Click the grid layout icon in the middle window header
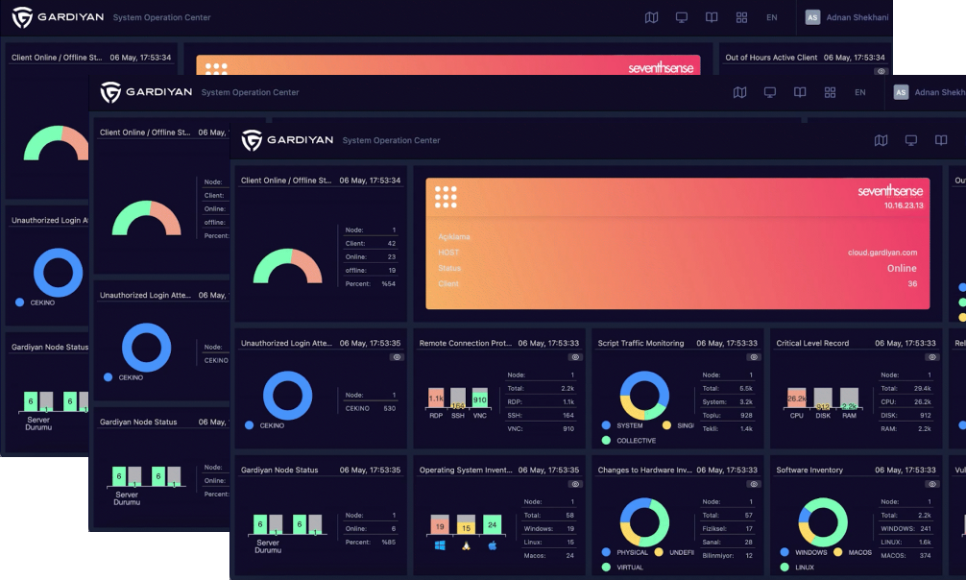 [x=830, y=92]
